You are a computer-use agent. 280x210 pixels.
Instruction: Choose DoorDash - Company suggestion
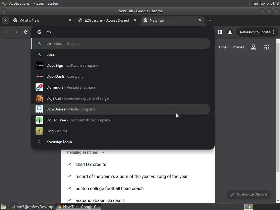(x=121, y=76)
